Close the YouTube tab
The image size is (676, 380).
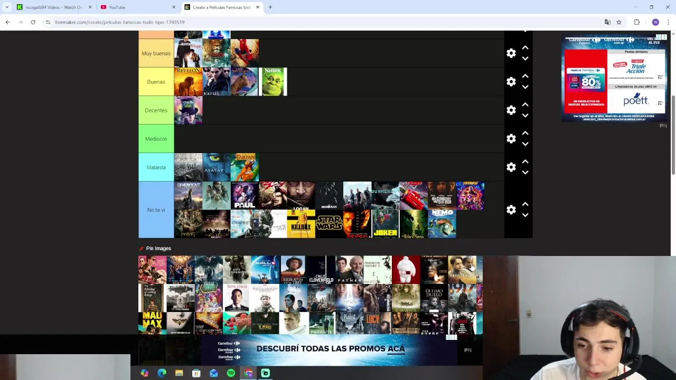coord(174,7)
